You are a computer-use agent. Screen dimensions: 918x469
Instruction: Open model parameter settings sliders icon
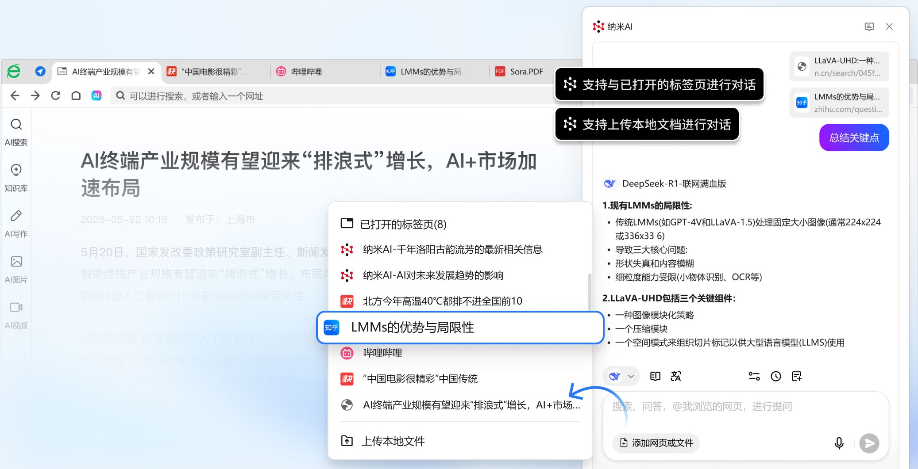754,376
